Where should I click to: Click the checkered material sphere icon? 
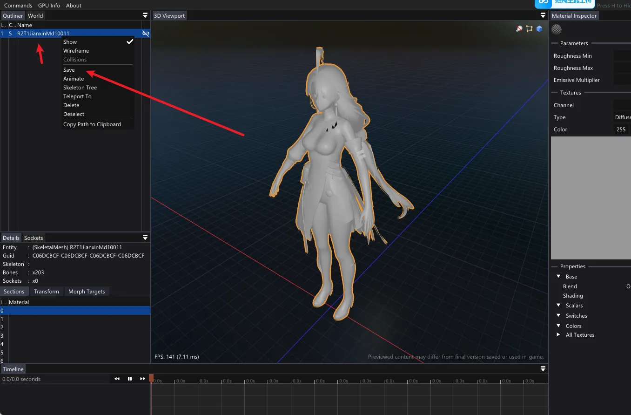(556, 29)
